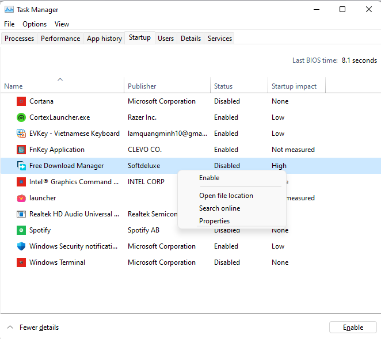Switch to the Details tab
Viewport: 381px width, 339px height.
pos(190,39)
